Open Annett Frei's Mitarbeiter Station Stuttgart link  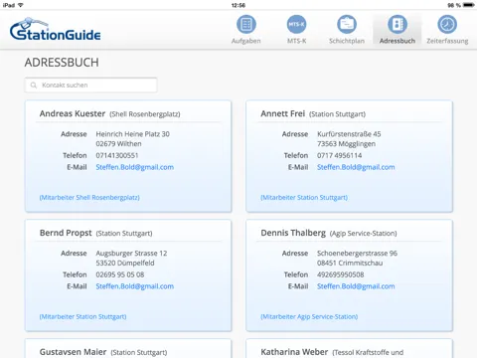(304, 197)
